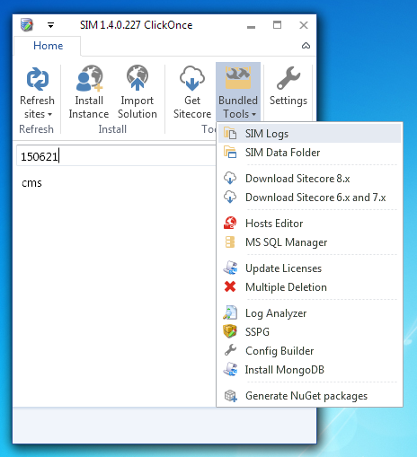Image resolution: width=417 pixels, height=457 pixels.
Task: Click the Download Sitecore 6.x and 7.x icon
Action: coord(230,197)
